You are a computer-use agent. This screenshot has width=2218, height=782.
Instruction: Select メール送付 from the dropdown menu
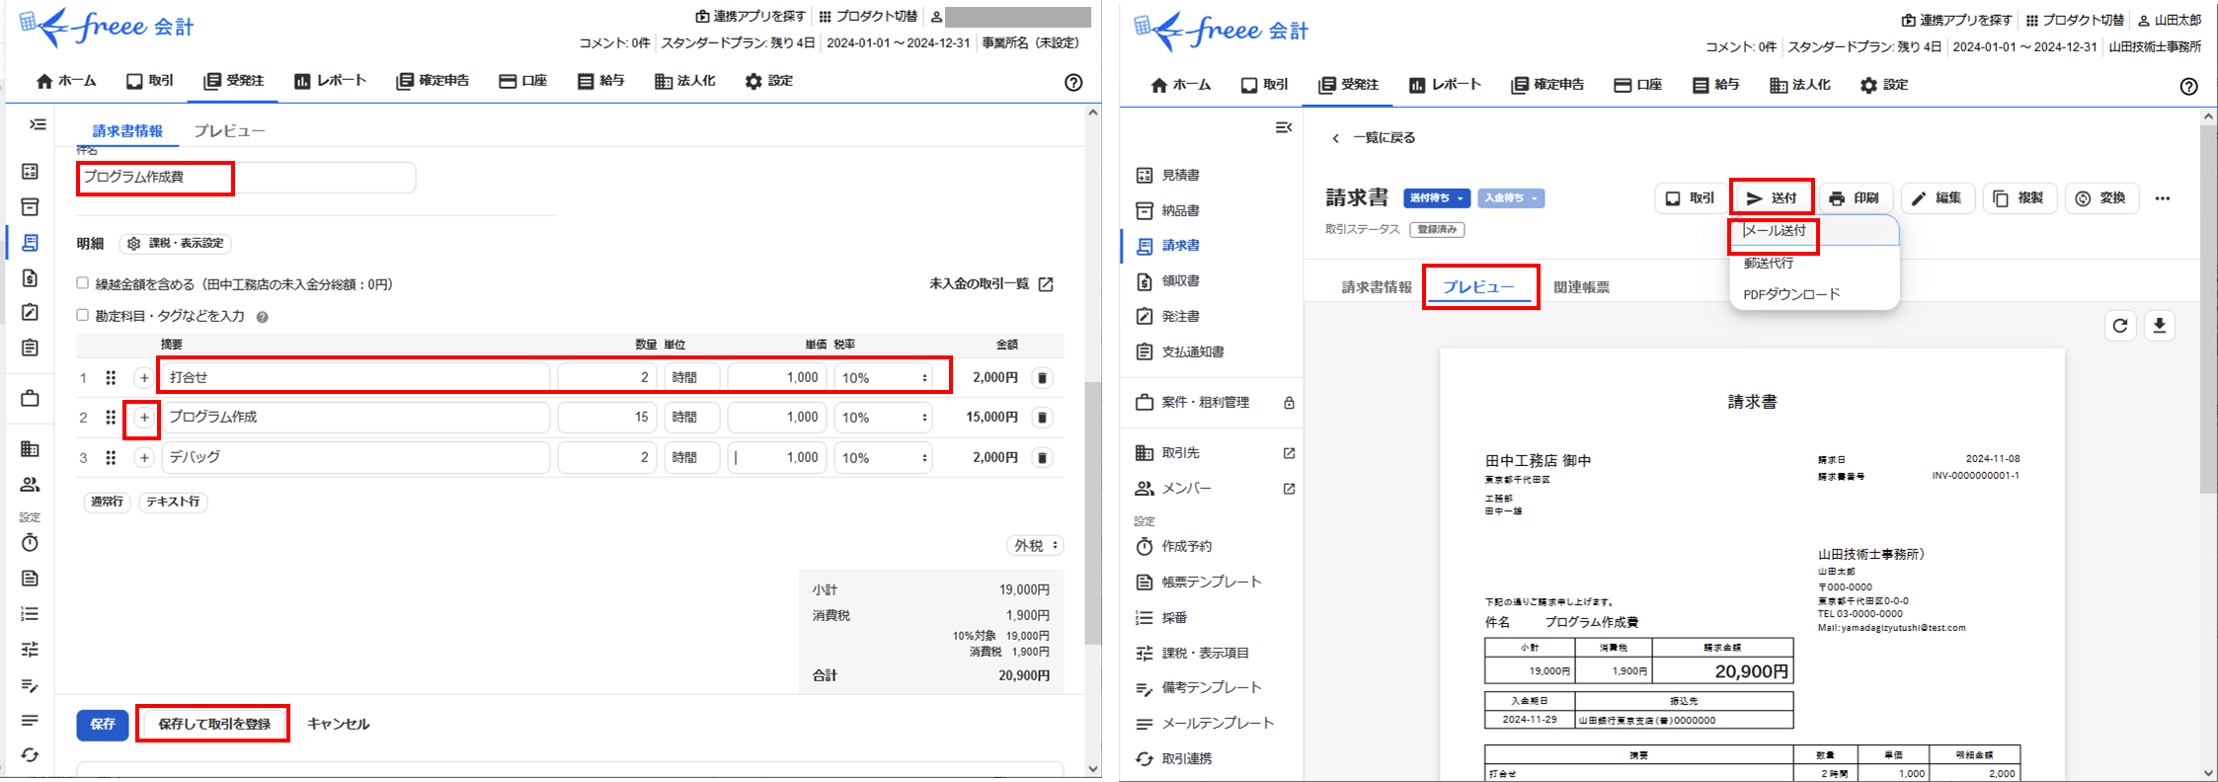[1814, 231]
